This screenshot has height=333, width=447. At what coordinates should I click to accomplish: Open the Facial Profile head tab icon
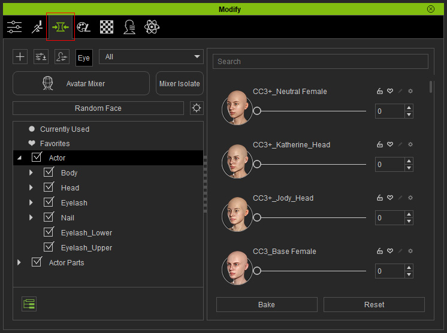pos(129,27)
